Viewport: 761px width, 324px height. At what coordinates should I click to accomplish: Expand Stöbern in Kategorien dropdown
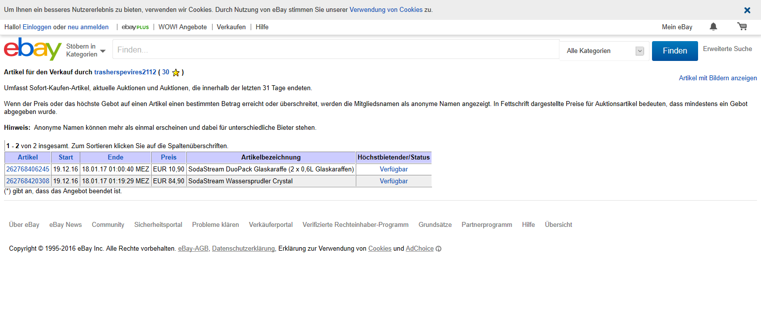tap(86, 51)
